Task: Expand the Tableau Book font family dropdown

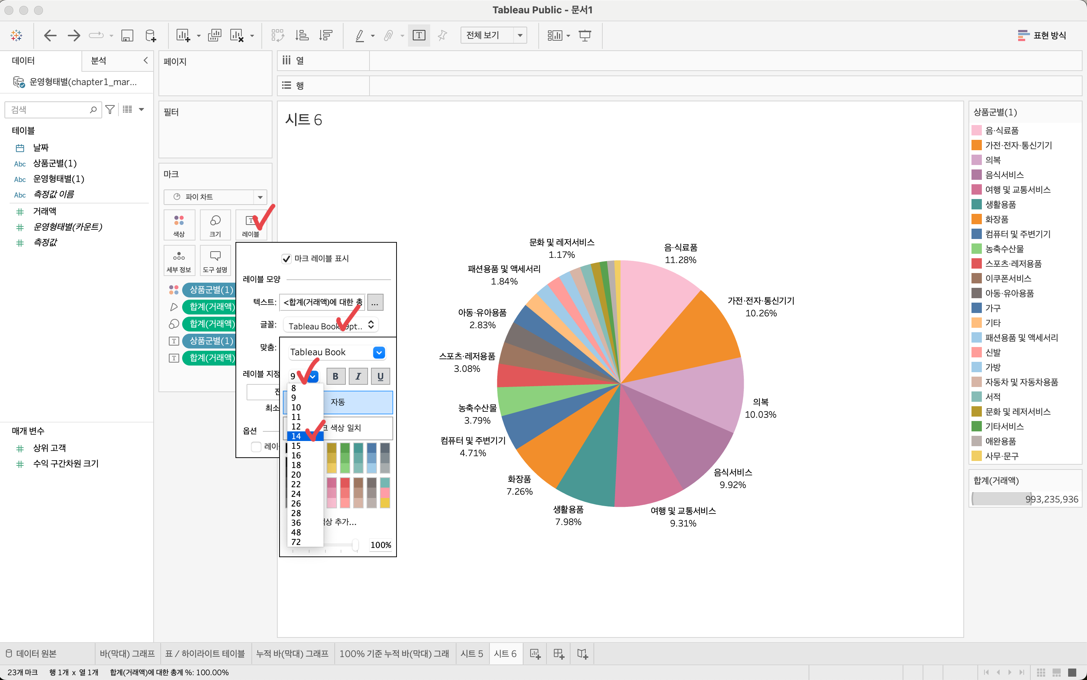Action: click(x=379, y=353)
